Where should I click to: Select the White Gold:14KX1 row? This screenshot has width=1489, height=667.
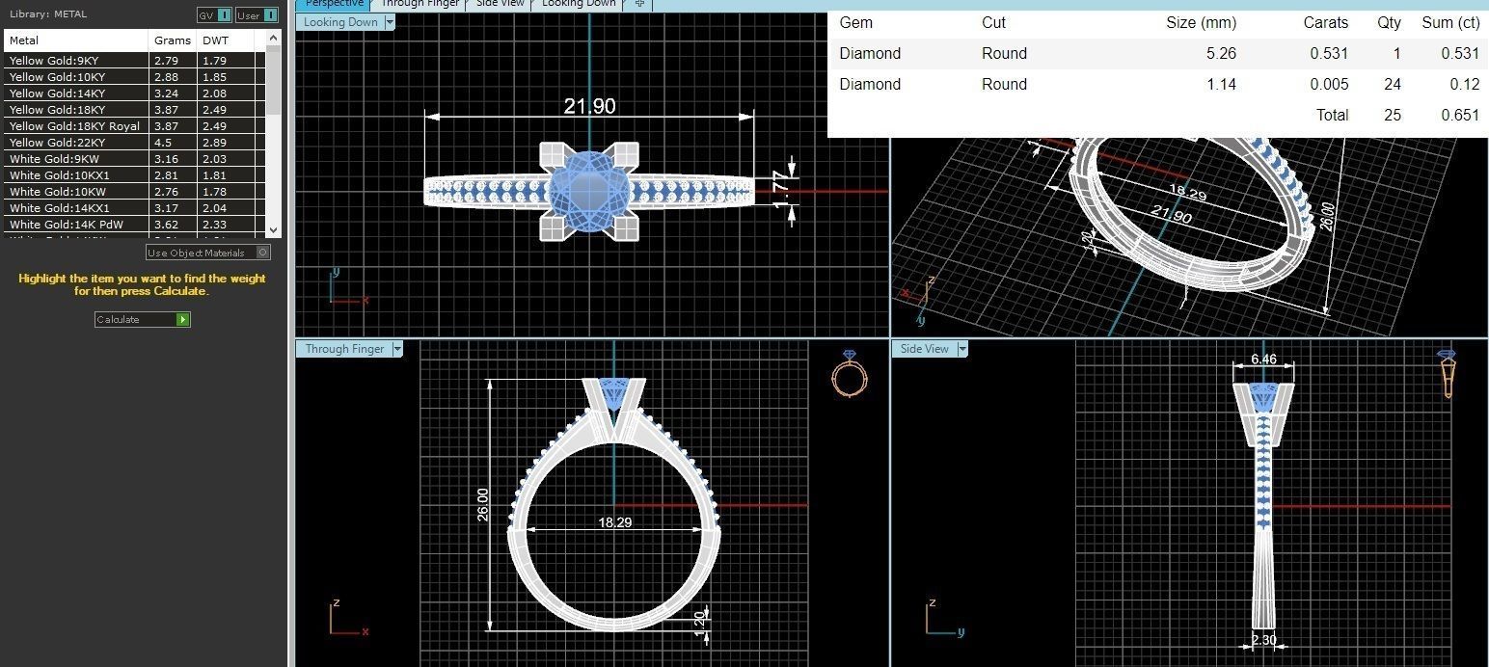point(135,208)
